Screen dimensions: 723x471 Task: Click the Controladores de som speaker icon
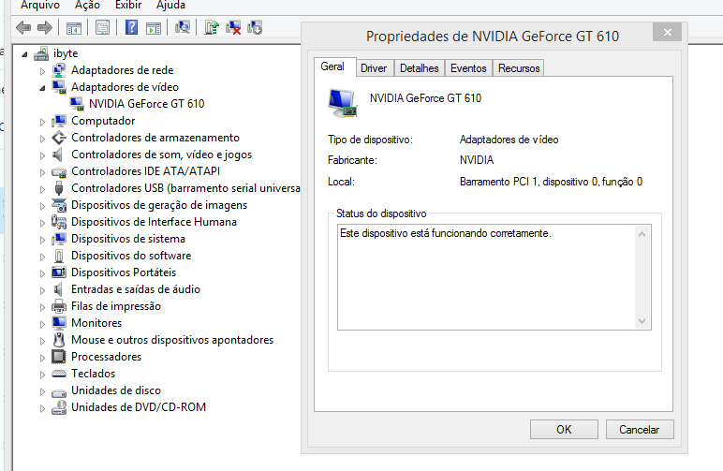(58, 155)
